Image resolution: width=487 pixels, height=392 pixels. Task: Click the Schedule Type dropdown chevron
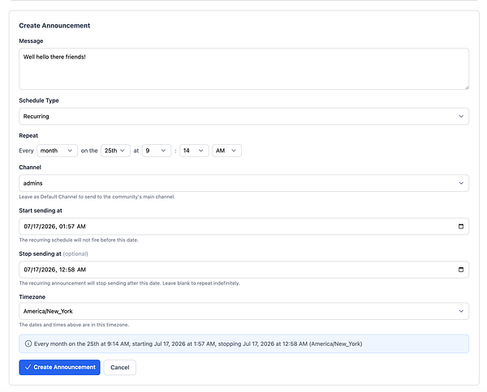tap(461, 116)
